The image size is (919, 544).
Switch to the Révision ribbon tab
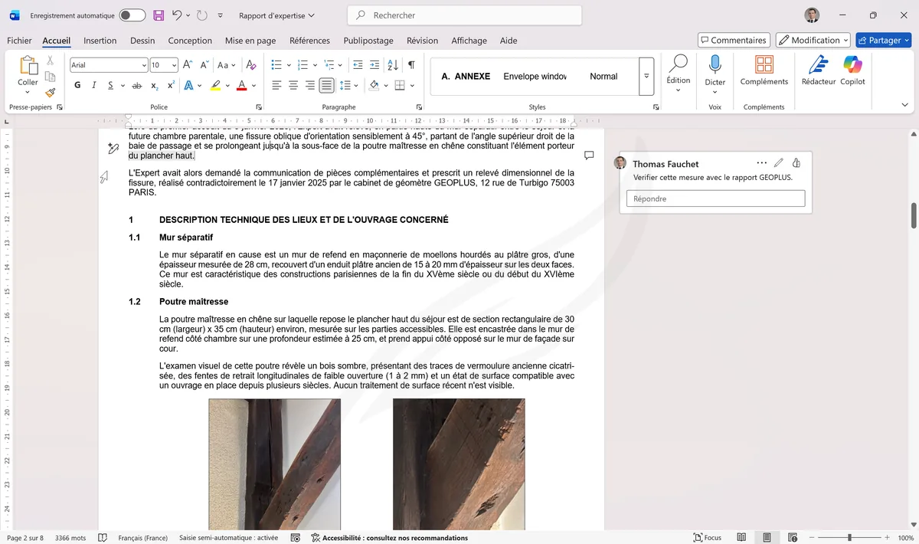[422, 41]
